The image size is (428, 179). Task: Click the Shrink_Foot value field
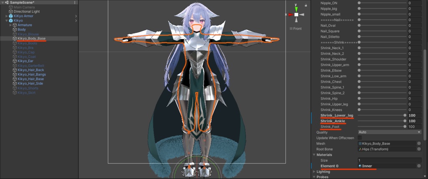415,127
